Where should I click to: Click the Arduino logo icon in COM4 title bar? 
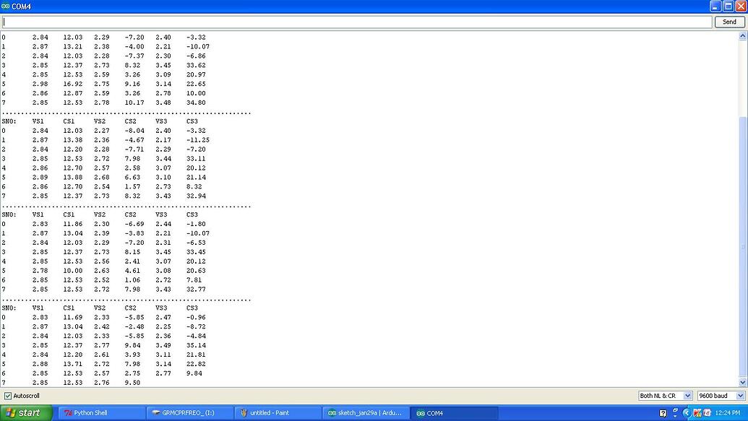coord(7,6)
